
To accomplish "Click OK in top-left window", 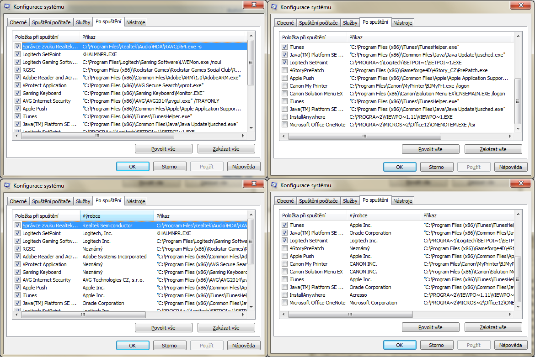I will click(133, 167).
